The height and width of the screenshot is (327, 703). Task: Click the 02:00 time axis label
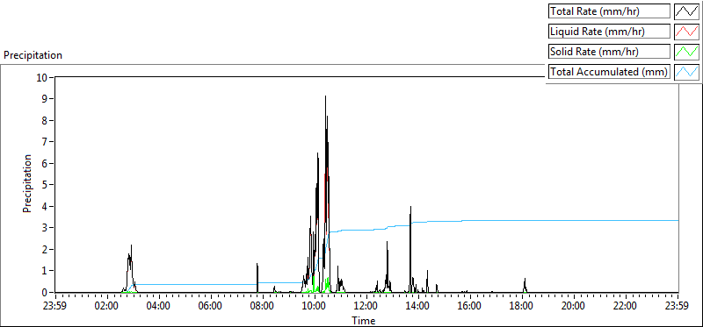pyautogui.click(x=107, y=306)
